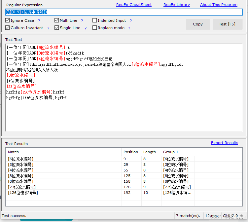Click the Group 1 cell [23位流水编号]
The image size is (248, 222).
[x=177, y=187]
